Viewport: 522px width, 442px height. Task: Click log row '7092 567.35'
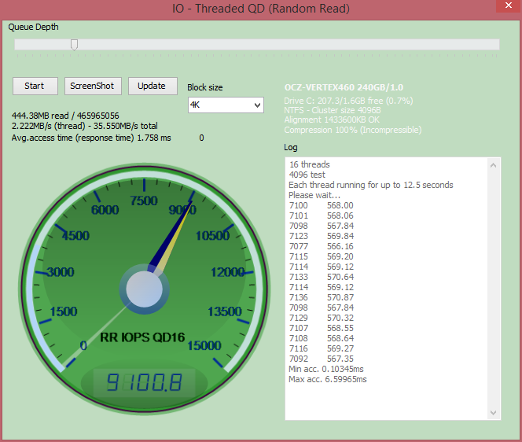(321, 359)
